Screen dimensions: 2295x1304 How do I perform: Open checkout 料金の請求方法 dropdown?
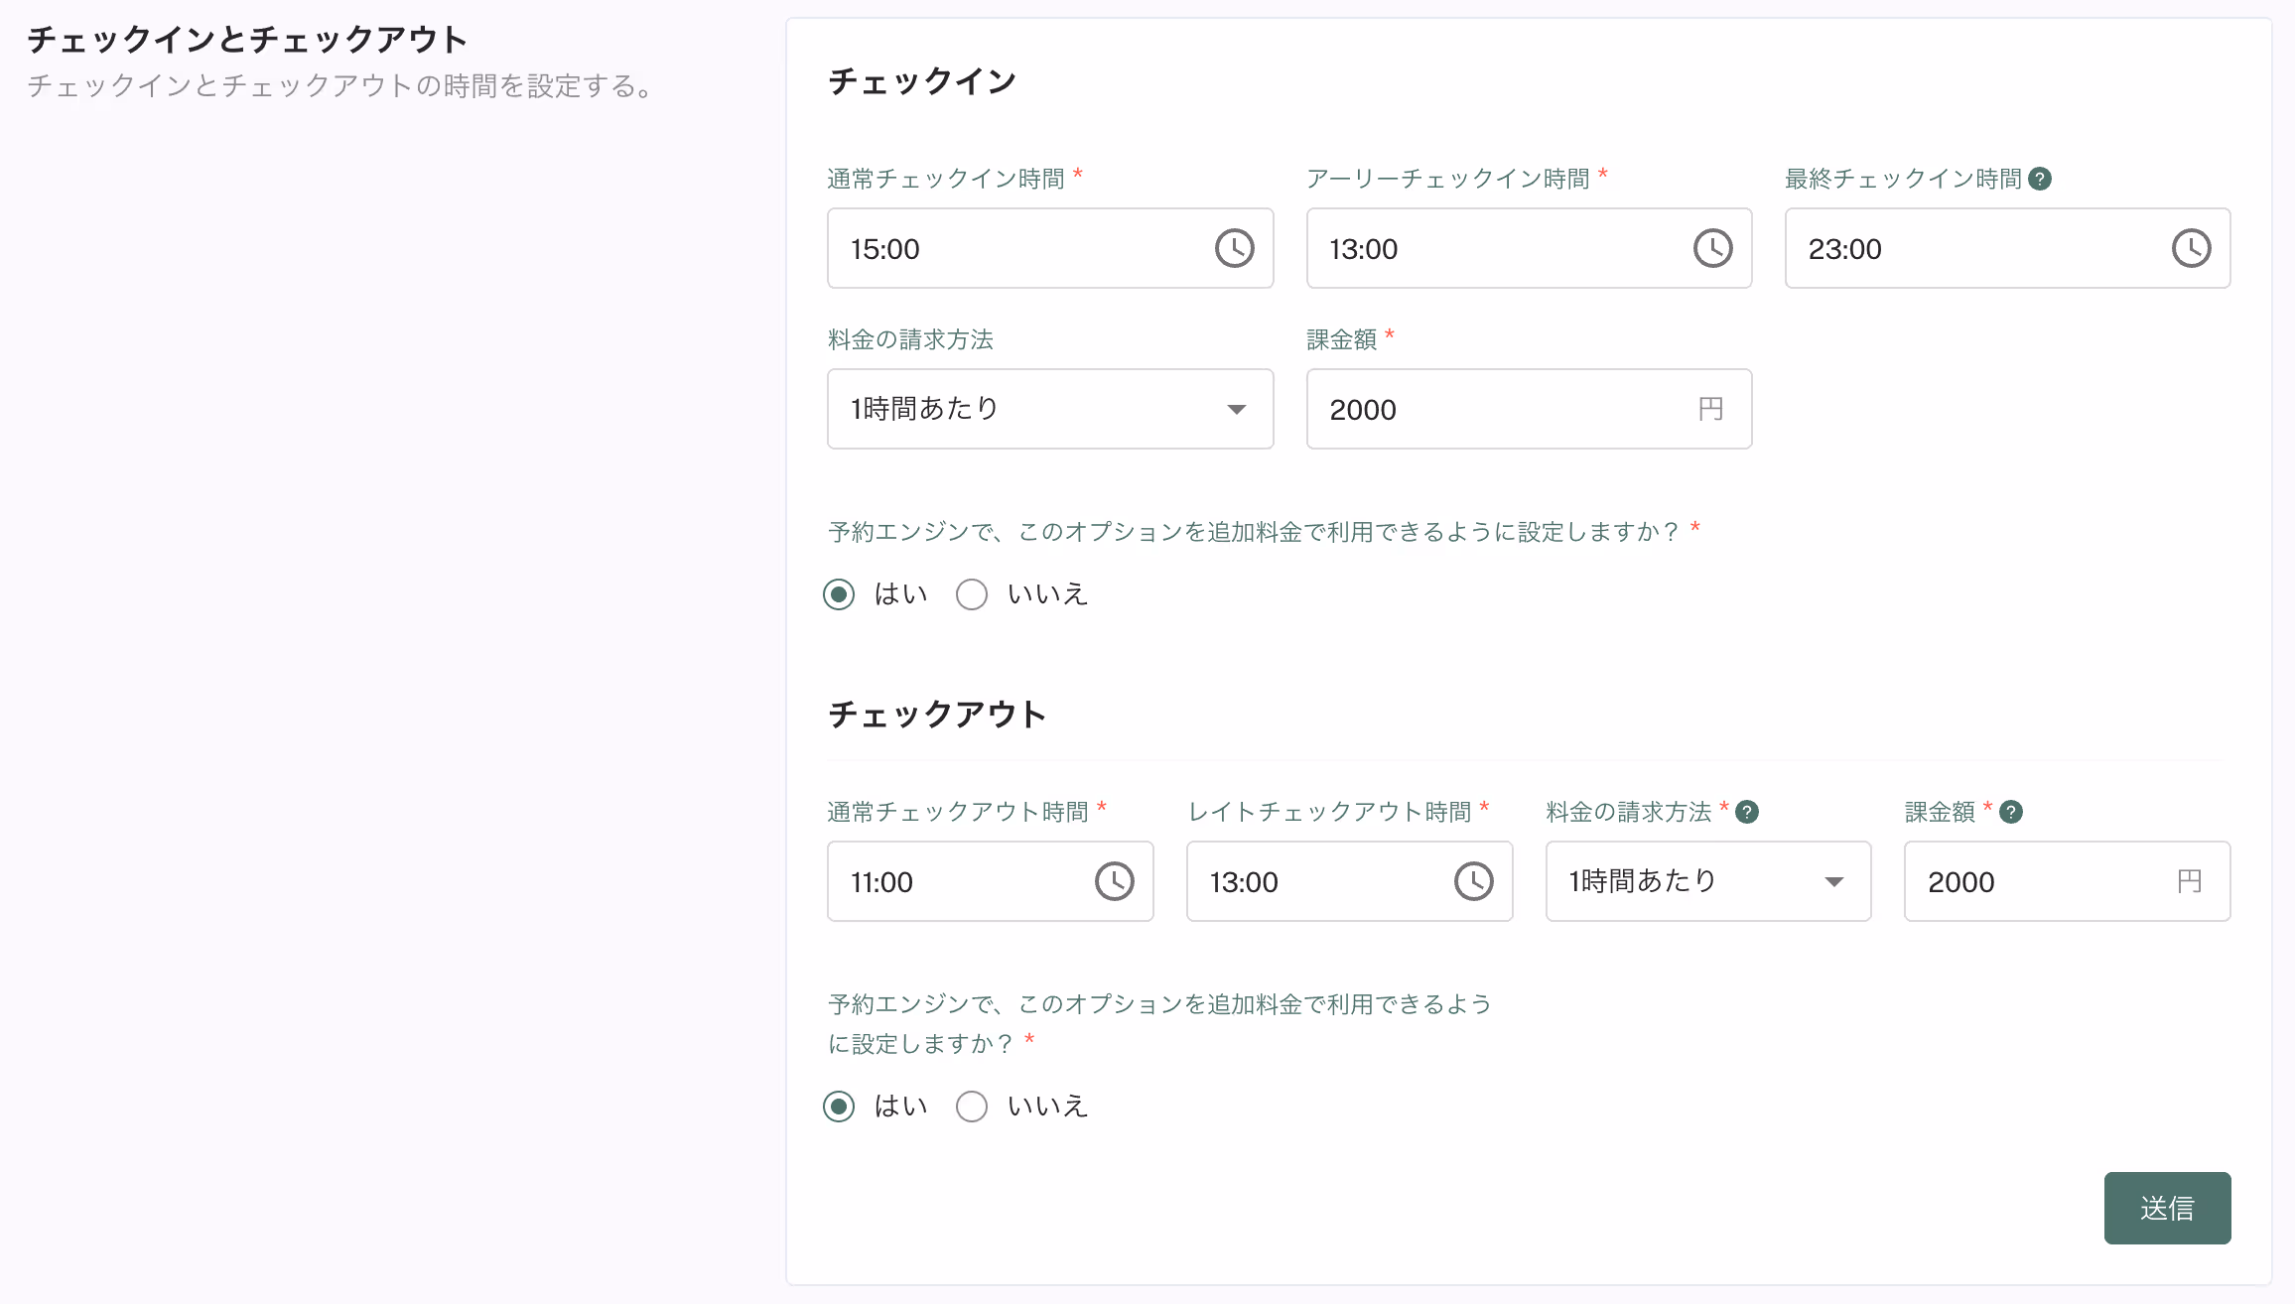1707,881
